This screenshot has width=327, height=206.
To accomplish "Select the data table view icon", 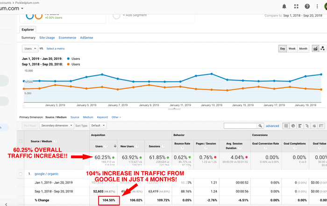I will pyautogui.click(x=286, y=126).
